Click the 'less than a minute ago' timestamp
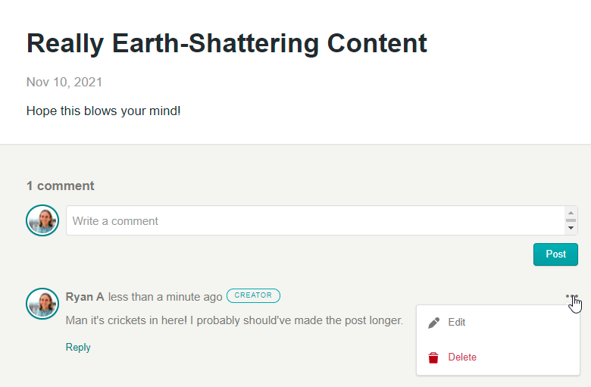 coord(165,297)
